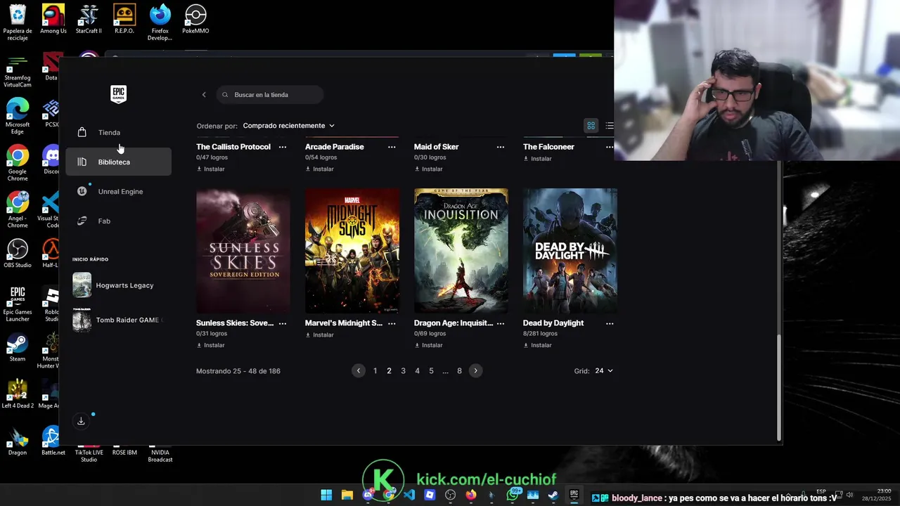
Task: Open options menu for Marvel's Midnight Suns
Action: [x=392, y=323]
